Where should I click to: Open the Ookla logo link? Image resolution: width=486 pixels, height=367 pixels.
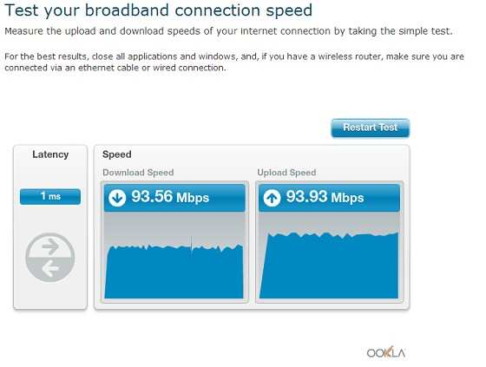(386, 352)
